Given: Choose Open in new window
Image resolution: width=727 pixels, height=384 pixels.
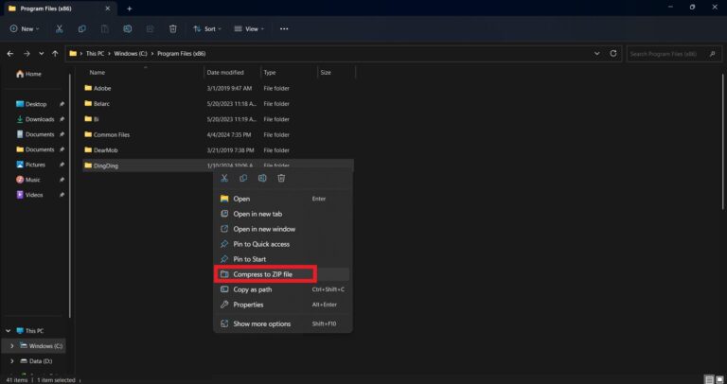Looking at the screenshot, I should click(x=282, y=229).
